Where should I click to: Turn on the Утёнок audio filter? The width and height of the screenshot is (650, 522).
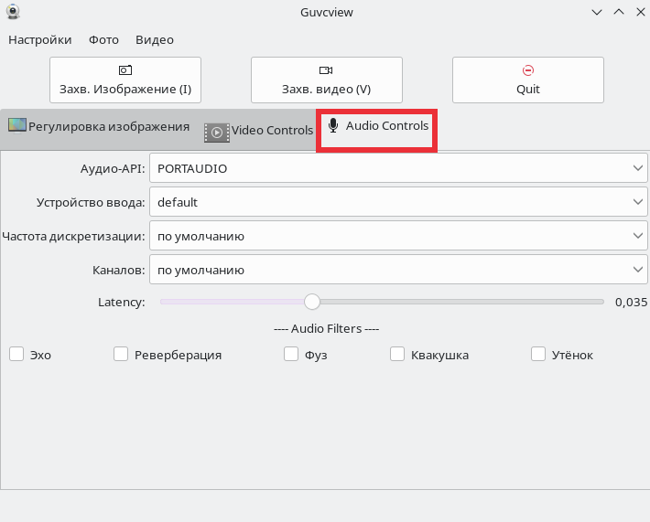pos(538,355)
